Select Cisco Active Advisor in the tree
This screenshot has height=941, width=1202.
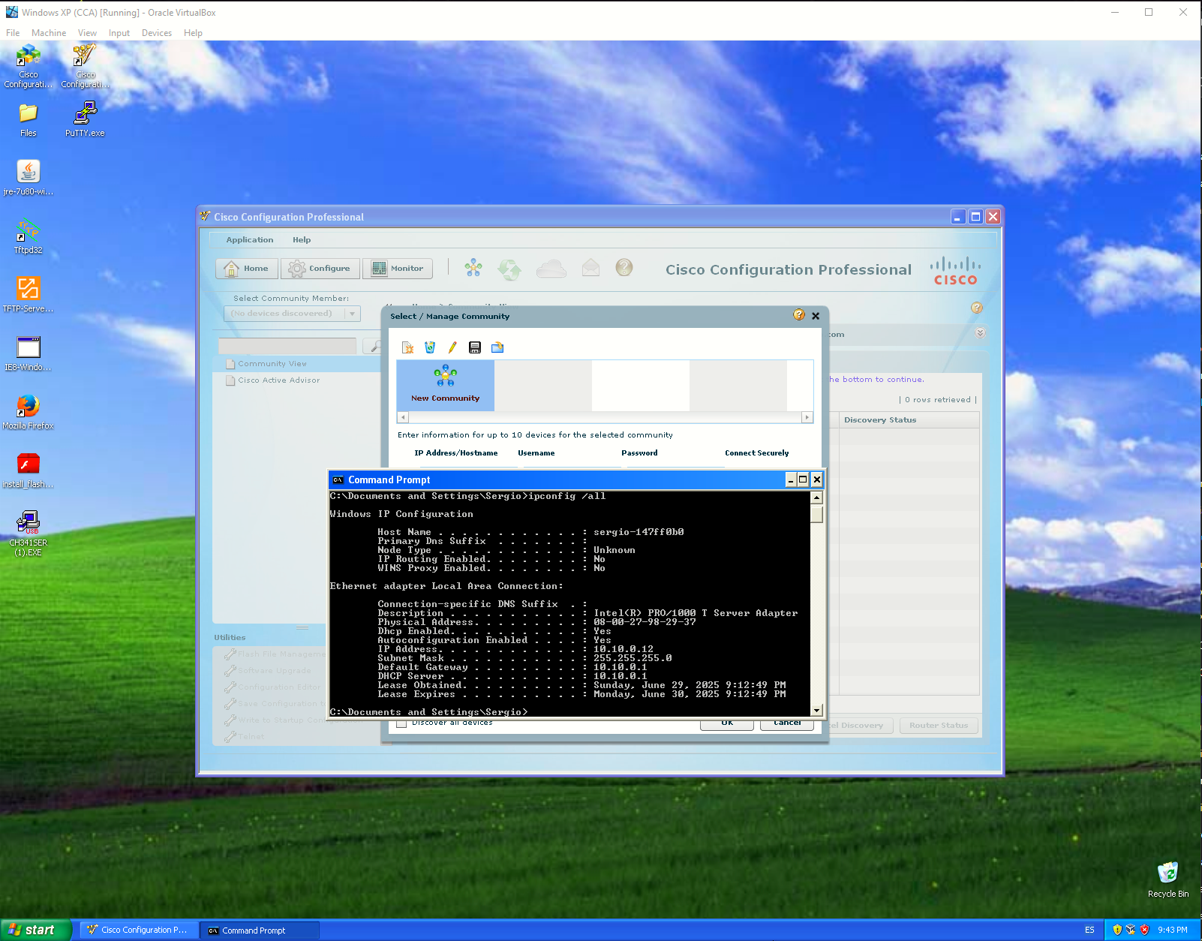[x=279, y=380]
